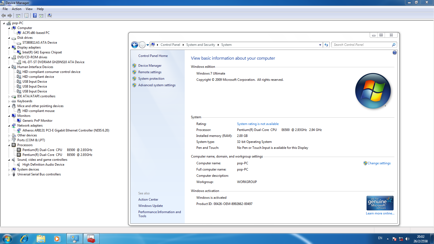Expand the Other devices node

click(9, 136)
